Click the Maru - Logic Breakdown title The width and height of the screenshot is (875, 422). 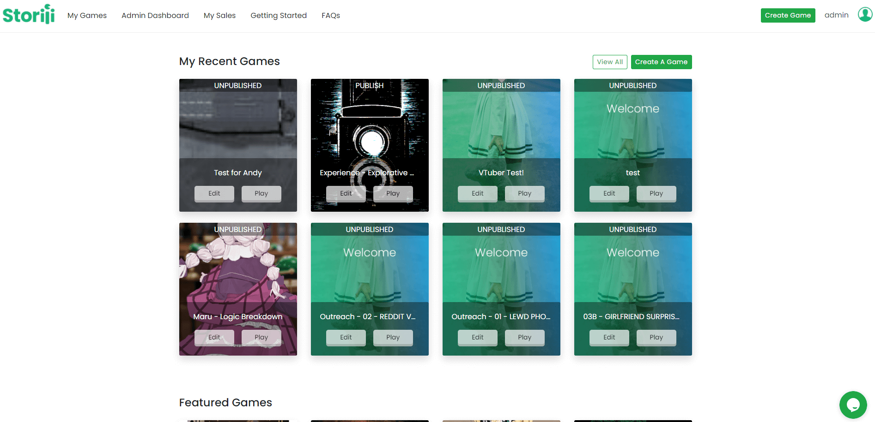click(238, 316)
